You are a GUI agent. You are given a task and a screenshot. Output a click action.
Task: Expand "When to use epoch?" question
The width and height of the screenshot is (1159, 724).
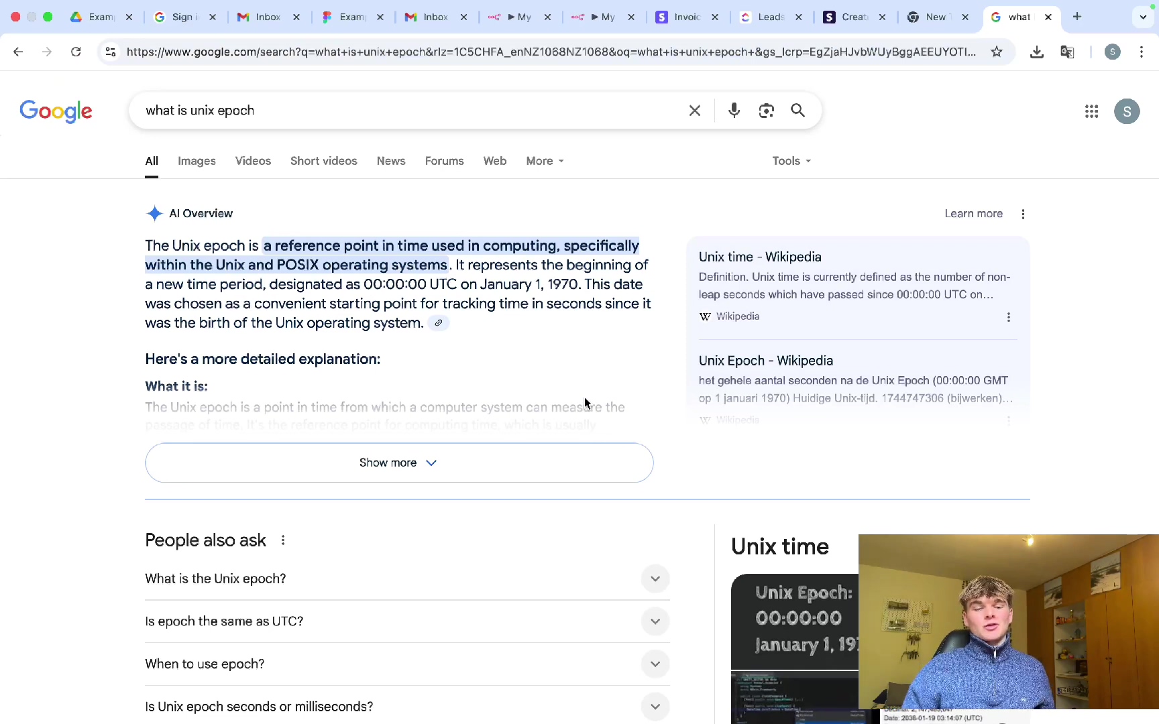click(655, 664)
